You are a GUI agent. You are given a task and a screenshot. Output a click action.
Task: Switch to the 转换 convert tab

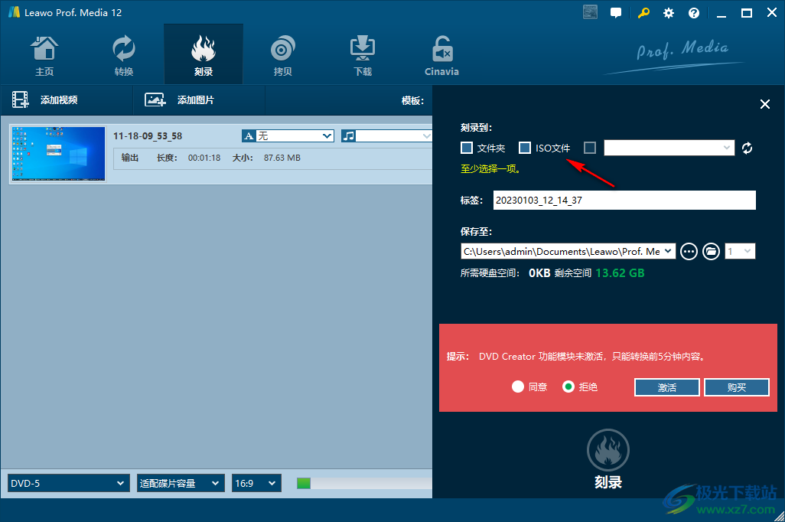coord(124,55)
